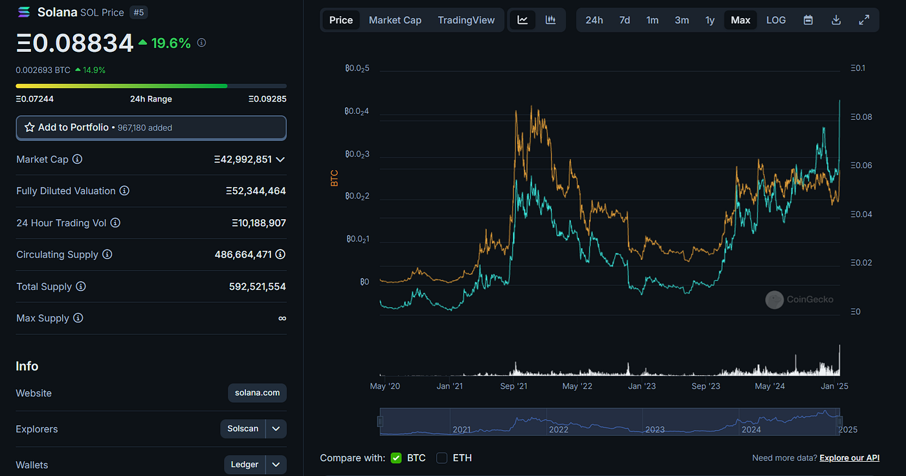The height and width of the screenshot is (476, 906).
Task: Click Add to Portfolio button
Action: (151, 128)
